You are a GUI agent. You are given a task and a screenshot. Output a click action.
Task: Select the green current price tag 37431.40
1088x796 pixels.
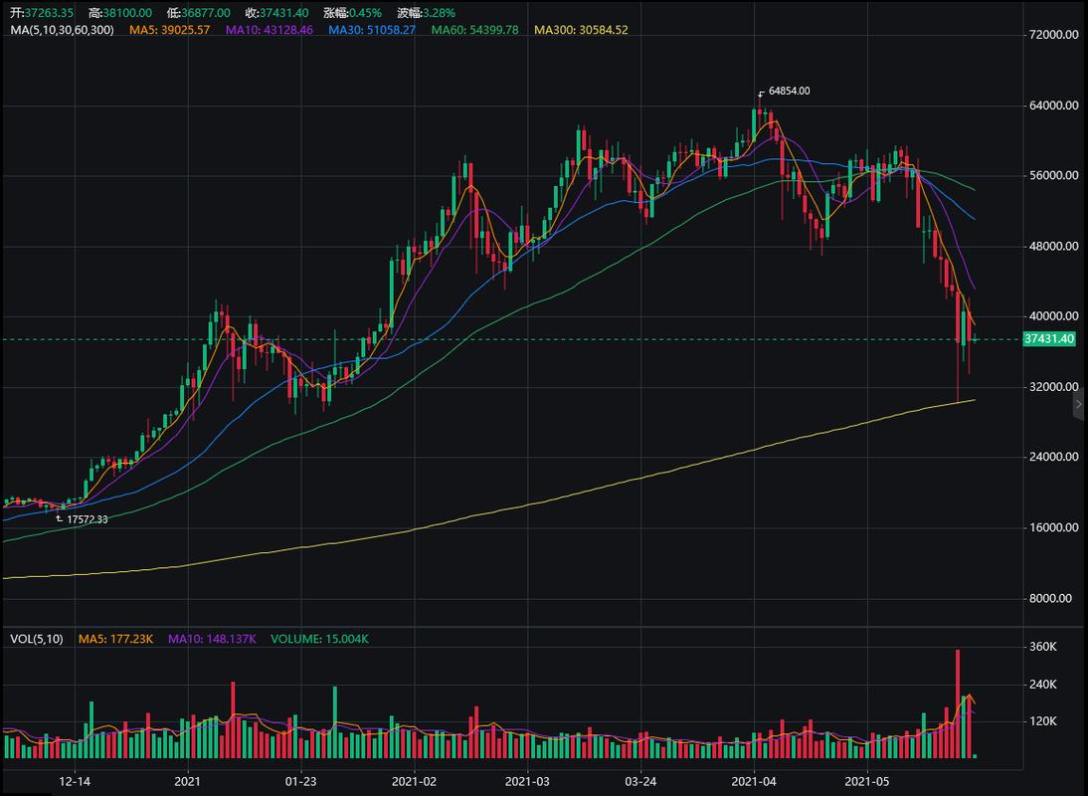click(x=1049, y=339)
